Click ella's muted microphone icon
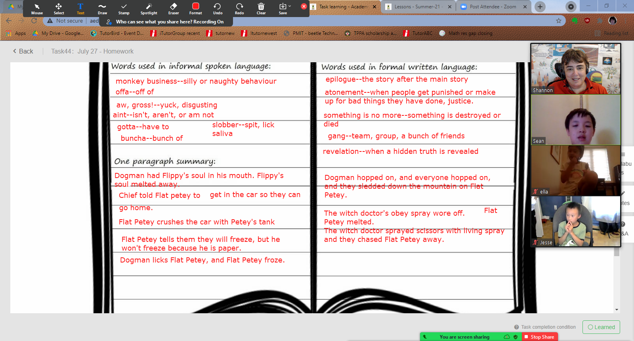The height and width of the screenshot is (341, 634). point(536,192)
